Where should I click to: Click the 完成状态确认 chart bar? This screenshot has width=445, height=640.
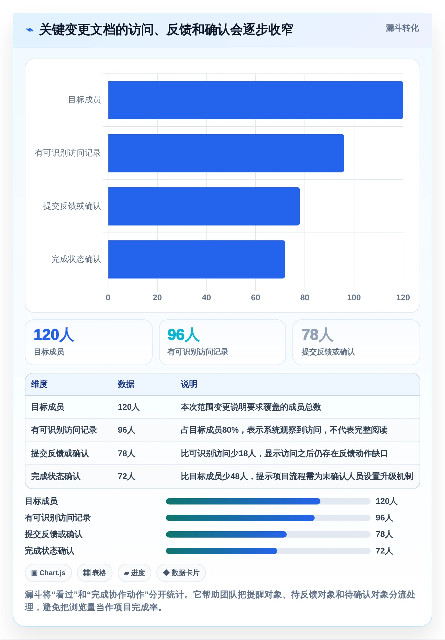tap(196, 259)
